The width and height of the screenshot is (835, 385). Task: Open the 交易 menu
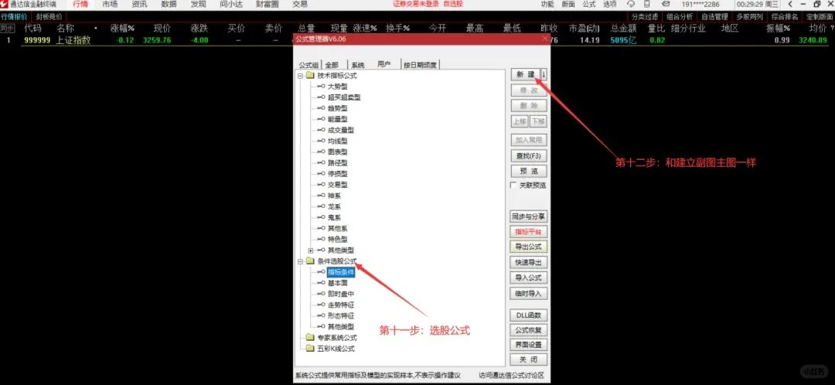click(x=300, y=5)
